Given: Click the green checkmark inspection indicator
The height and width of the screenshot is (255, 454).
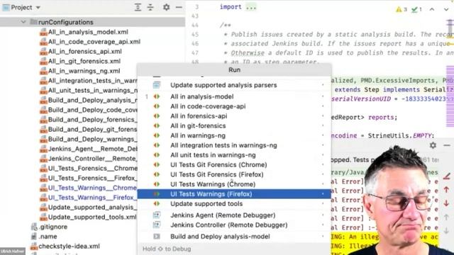Looking at the screenshot, I should point(417,9).
